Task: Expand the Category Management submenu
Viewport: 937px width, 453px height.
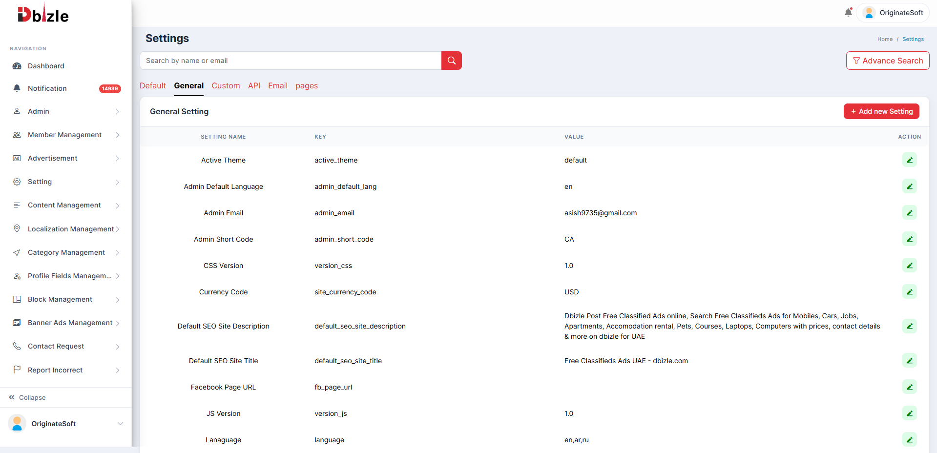Action: point(66,252)
